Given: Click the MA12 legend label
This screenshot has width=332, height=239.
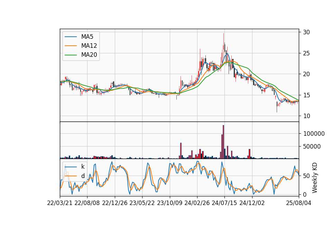Looking at the screenshot, I should tap(89, 46).
